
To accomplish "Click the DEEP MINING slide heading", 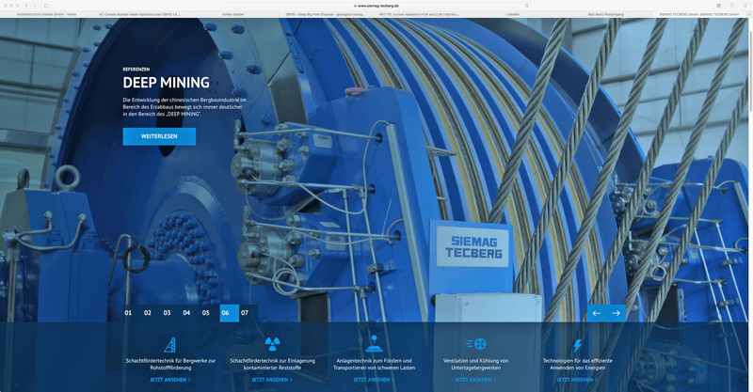I will [x=168, y=81].
